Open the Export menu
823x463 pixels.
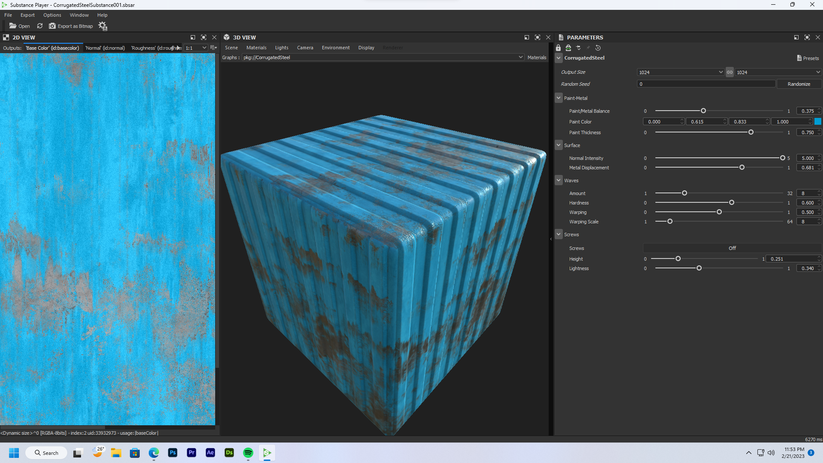pos(27,15)
